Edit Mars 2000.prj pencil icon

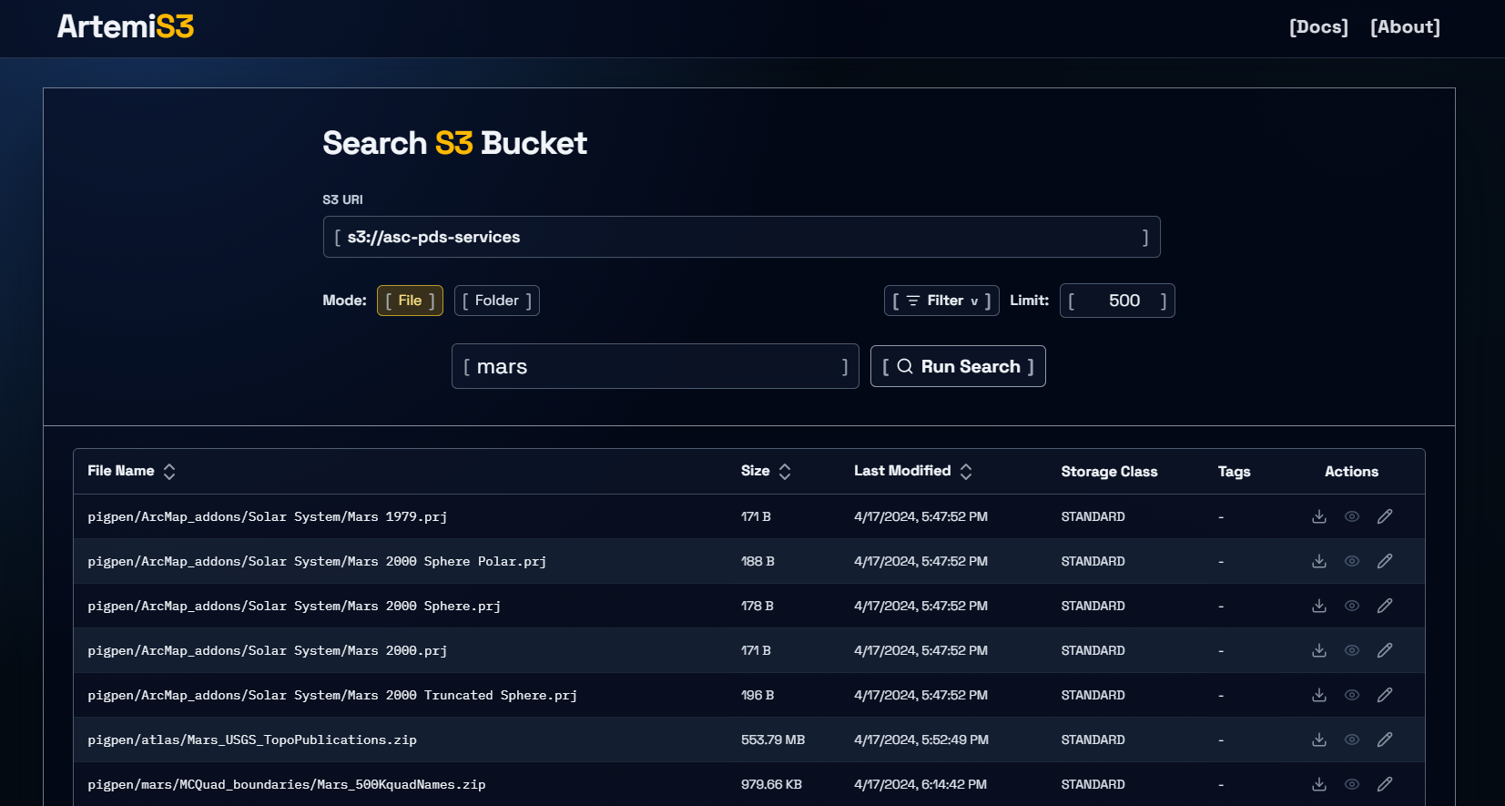[x=1385, y=650]
